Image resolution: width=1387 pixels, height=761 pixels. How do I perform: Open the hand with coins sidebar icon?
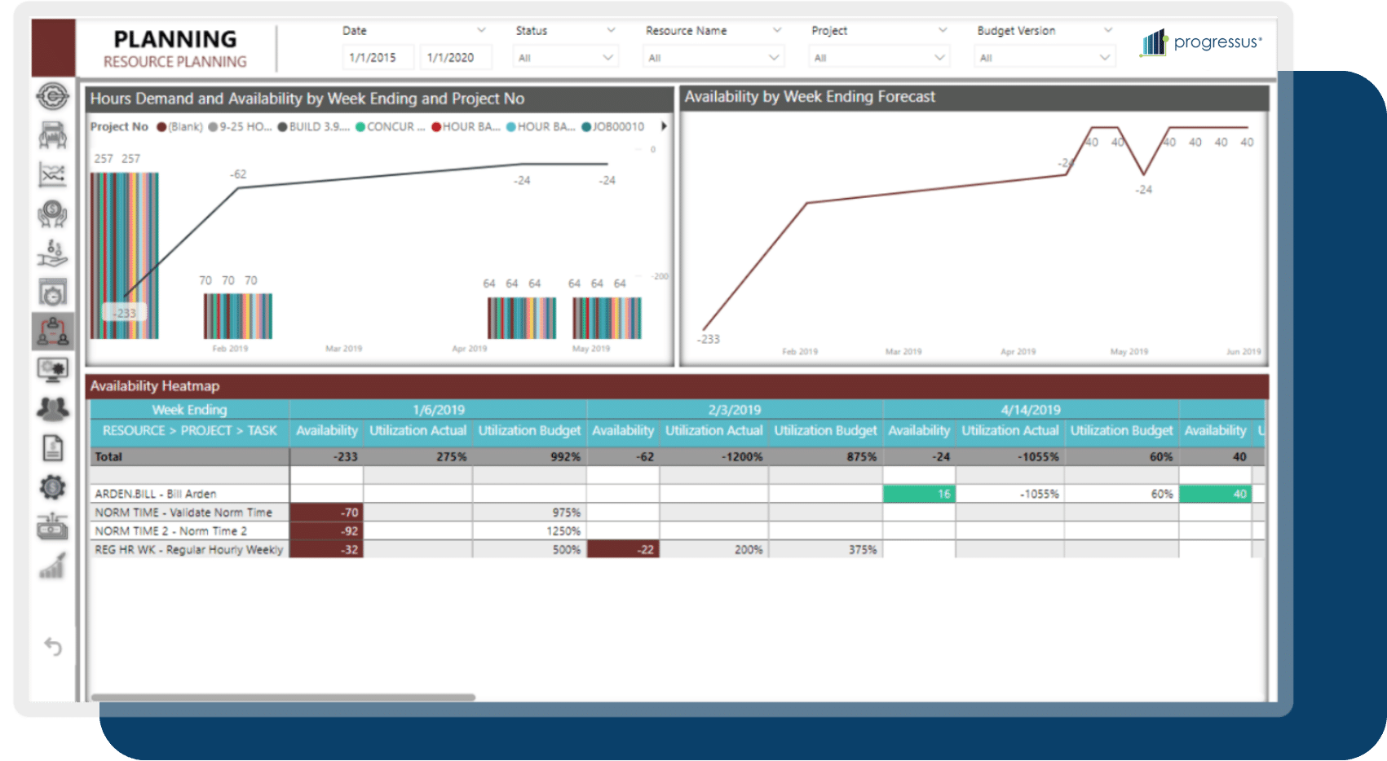(x=52, y=253)
